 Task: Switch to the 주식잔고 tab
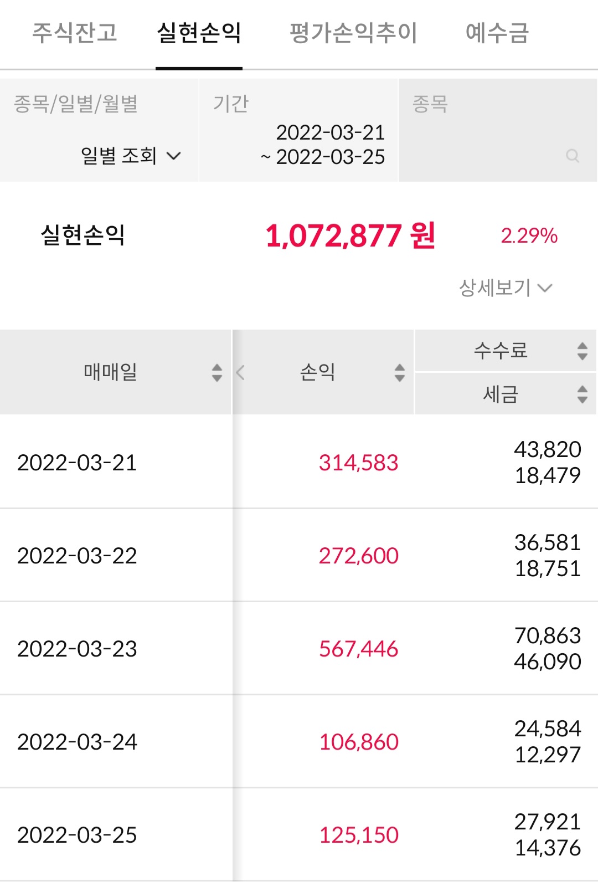[75, 33]
